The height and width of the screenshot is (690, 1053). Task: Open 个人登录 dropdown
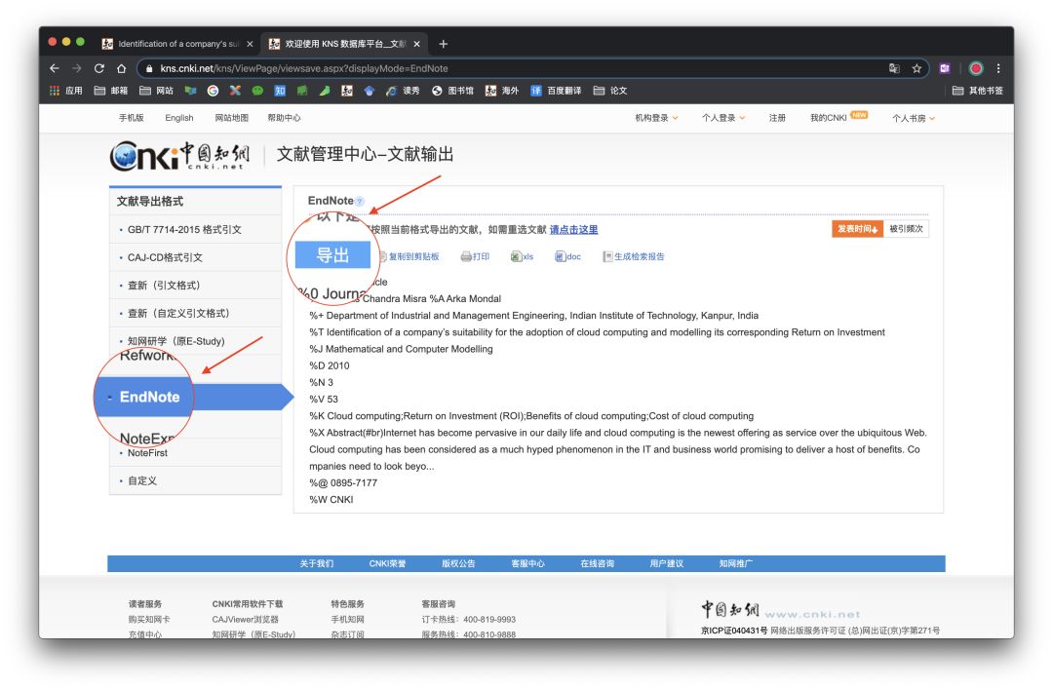pos(723,118)
